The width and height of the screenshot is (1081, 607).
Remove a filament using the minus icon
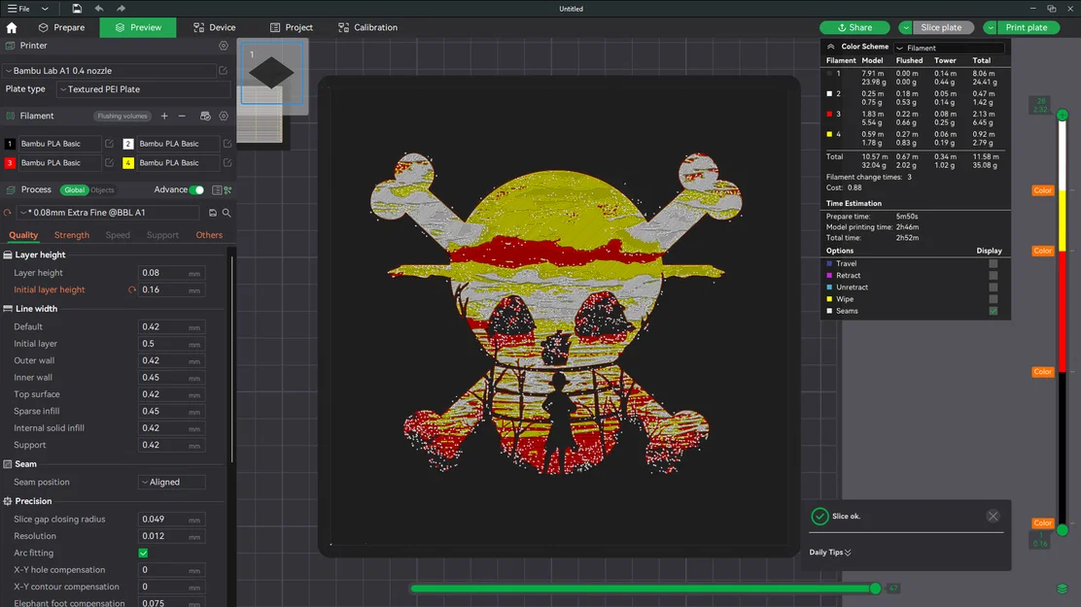click(x=182, y=116)
